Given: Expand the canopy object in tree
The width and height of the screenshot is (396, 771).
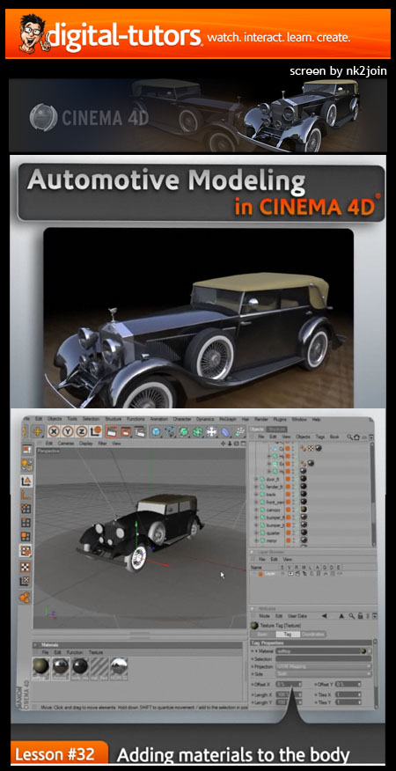Looking at the screenshot, I should tap(256, 510).
